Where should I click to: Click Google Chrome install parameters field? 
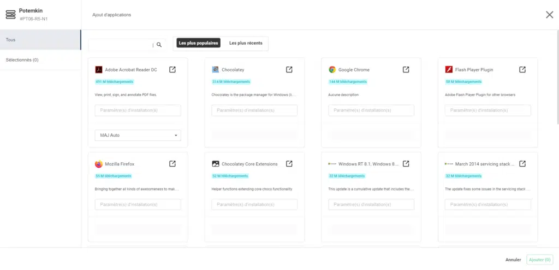tap(371, 111)
